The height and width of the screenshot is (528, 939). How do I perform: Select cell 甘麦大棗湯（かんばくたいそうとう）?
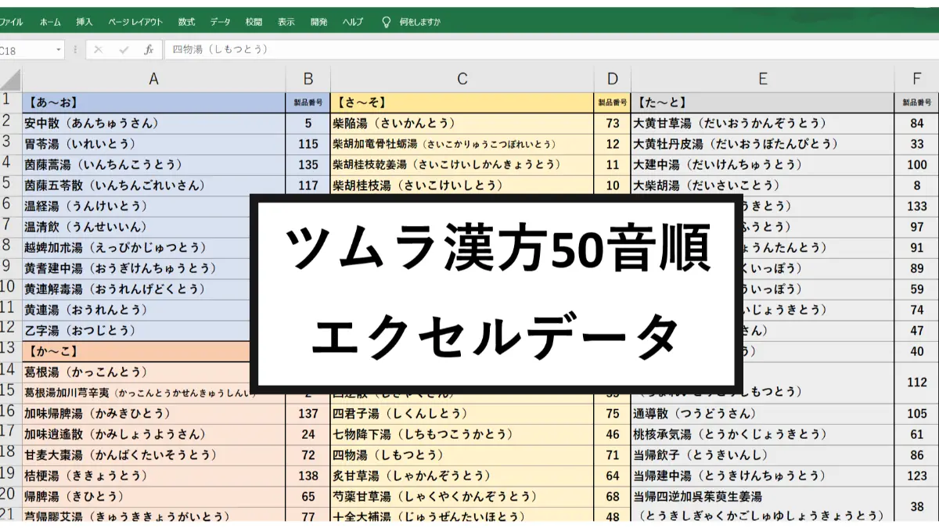click(x=153, y=454)
